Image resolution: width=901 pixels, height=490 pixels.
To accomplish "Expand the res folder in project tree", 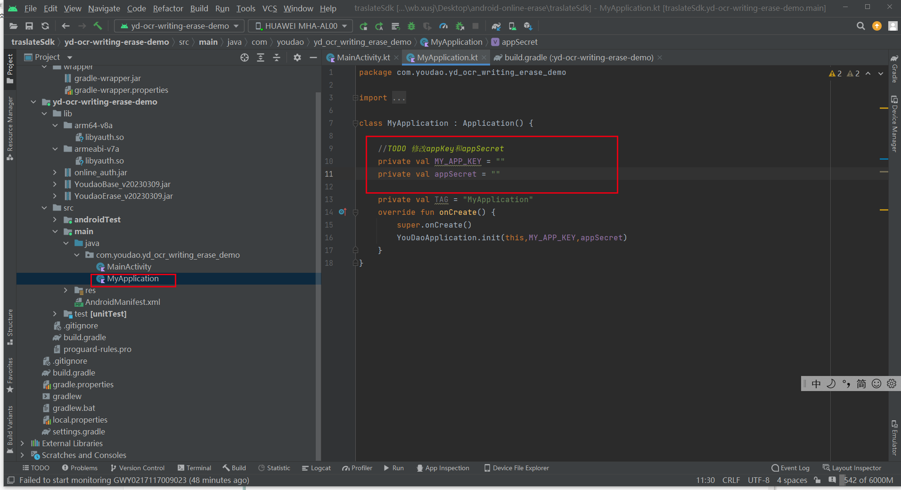I will pos(66,290).
